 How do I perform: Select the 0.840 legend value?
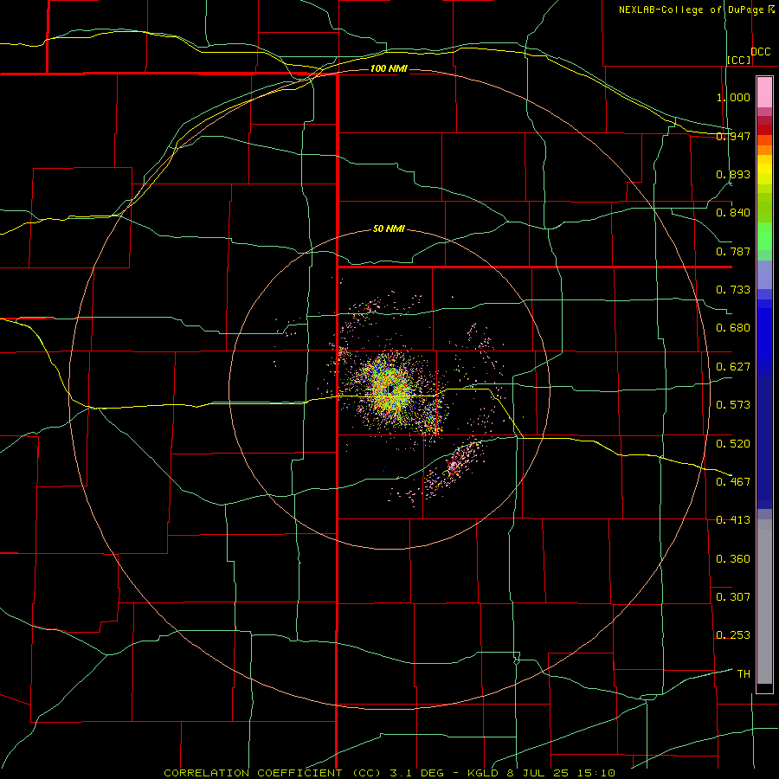(733, 213)
